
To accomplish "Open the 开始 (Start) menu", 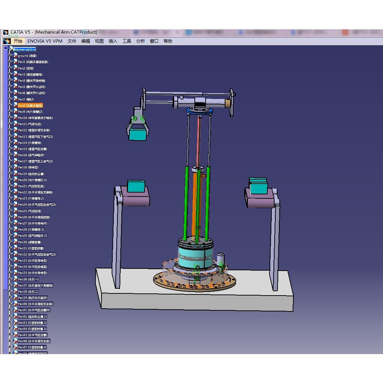I will (x=18, y=41).
